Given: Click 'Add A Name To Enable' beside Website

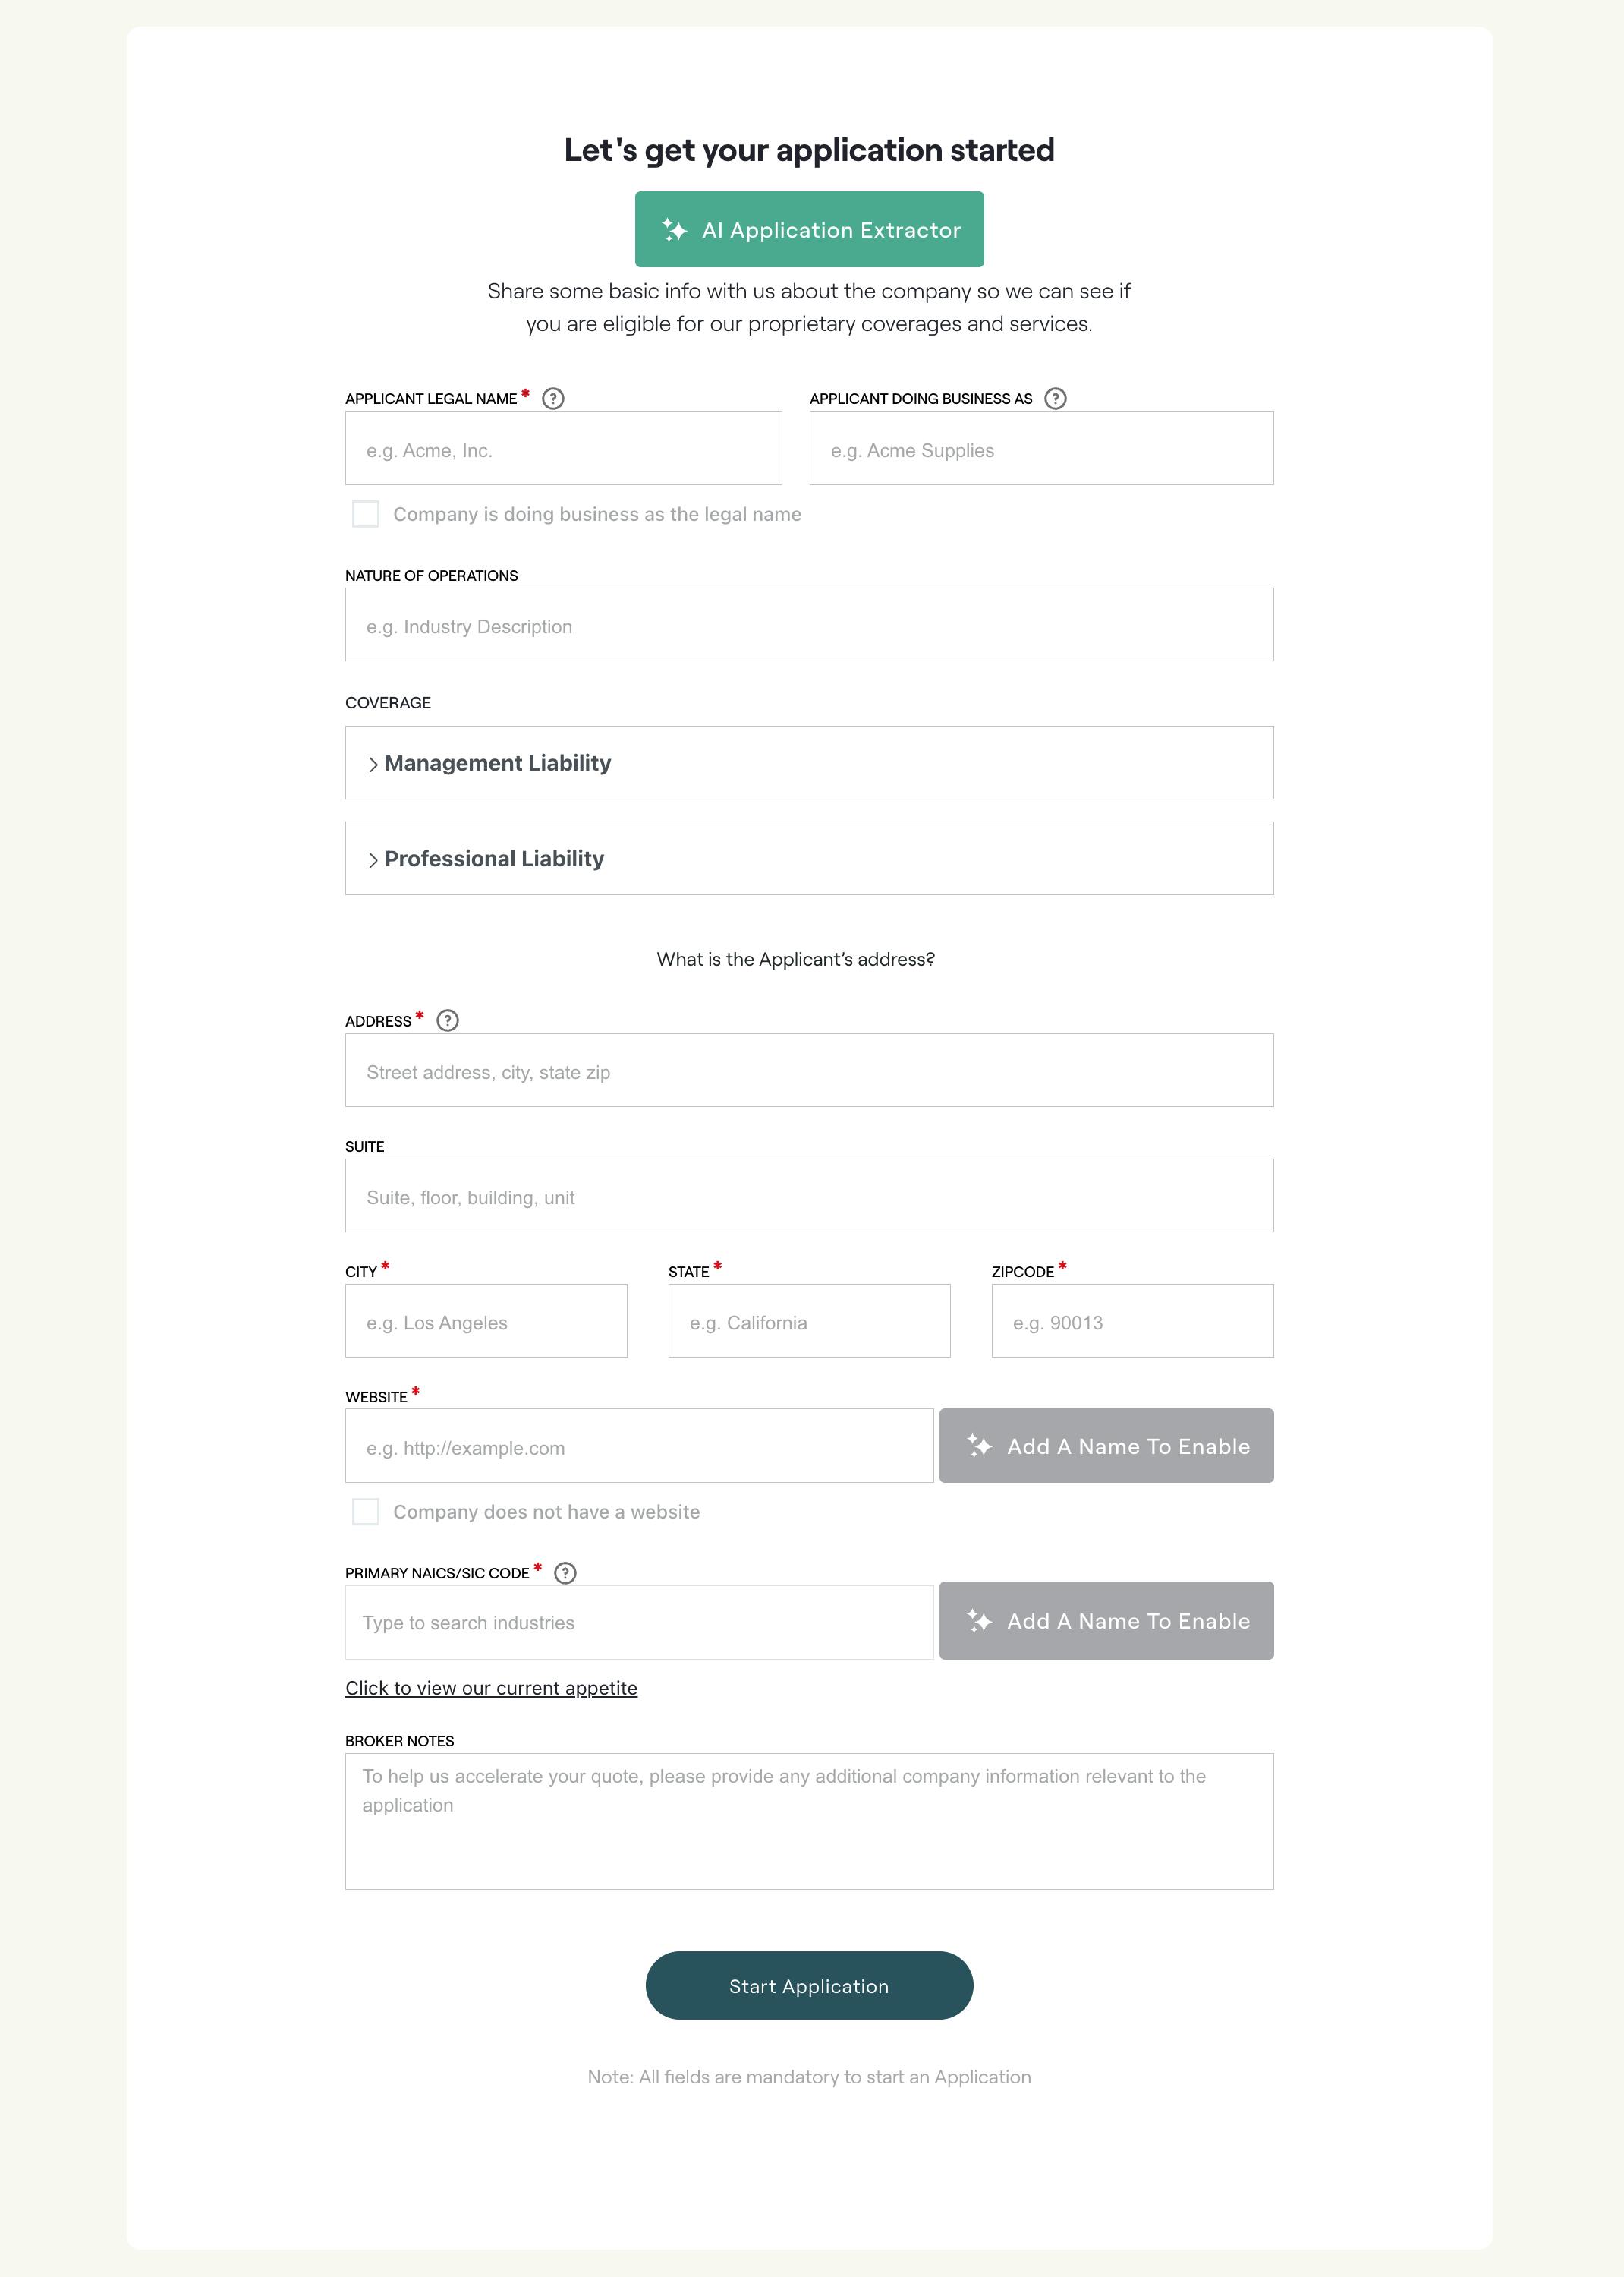Looking at the screenshot, I should 1106,1446.
